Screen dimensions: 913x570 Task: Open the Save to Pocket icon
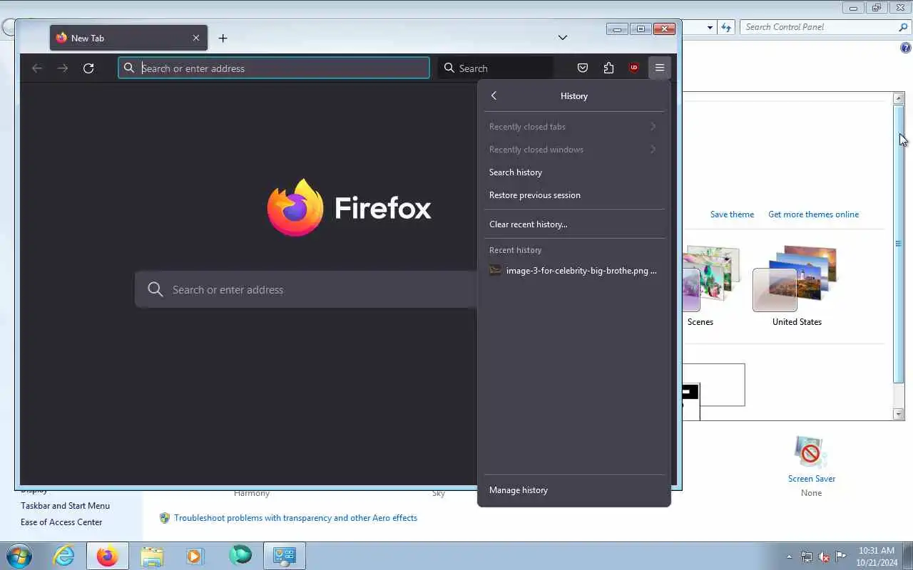coord(583,68)
